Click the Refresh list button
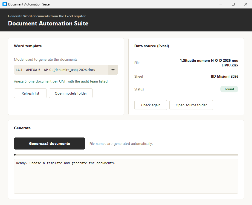 tap(30, 93)
